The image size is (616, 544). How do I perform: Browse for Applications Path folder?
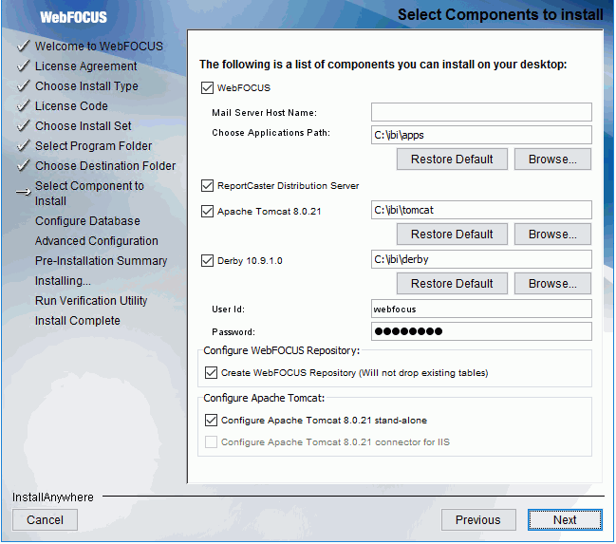[552, 159]
